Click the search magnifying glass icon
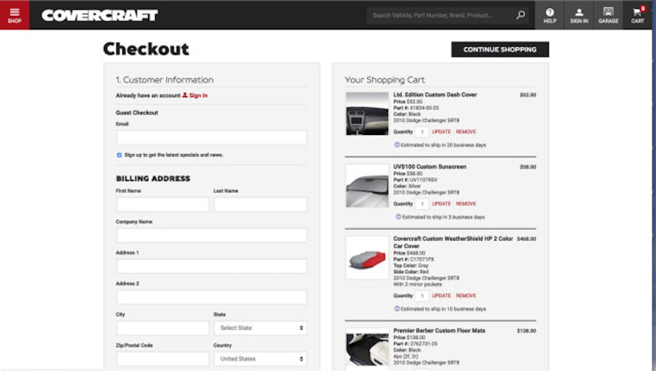 pyautogui.click(x=520, y=15)
